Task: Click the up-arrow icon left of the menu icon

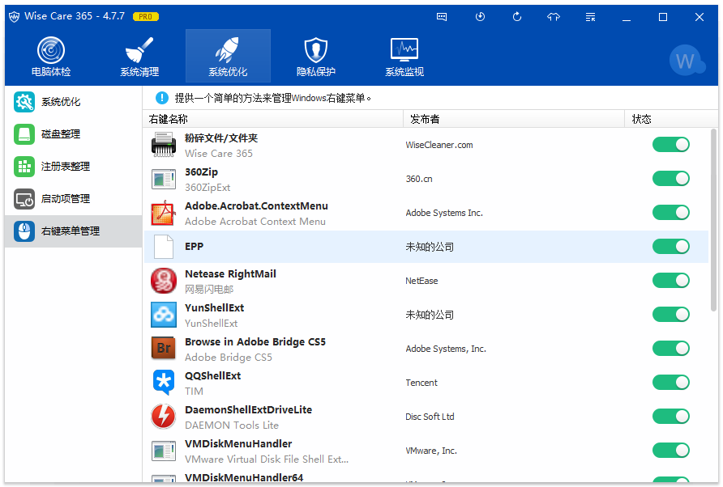Action: pyautogui.click(x=554, y=17)
